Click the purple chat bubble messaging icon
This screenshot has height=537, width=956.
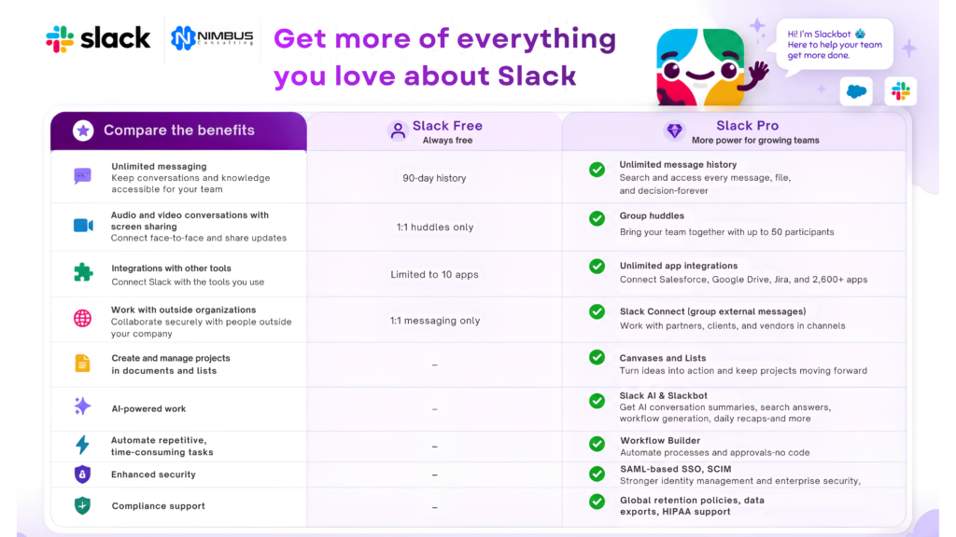(82, 176)
